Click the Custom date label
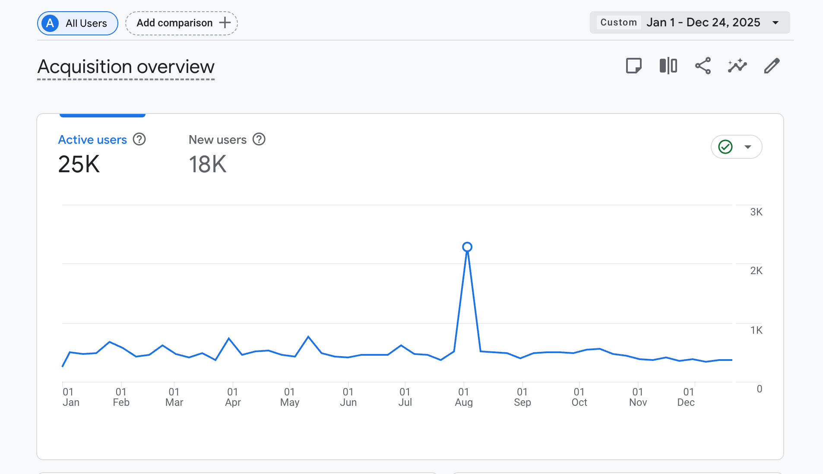Screen dimensions: 823x474 tap(618, 22)
